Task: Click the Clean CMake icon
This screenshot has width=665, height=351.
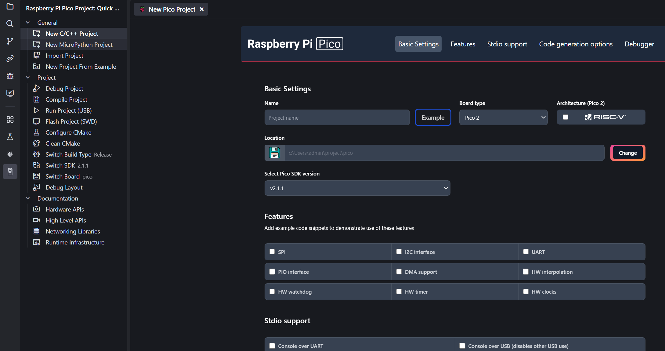Action: coord(37,143)
